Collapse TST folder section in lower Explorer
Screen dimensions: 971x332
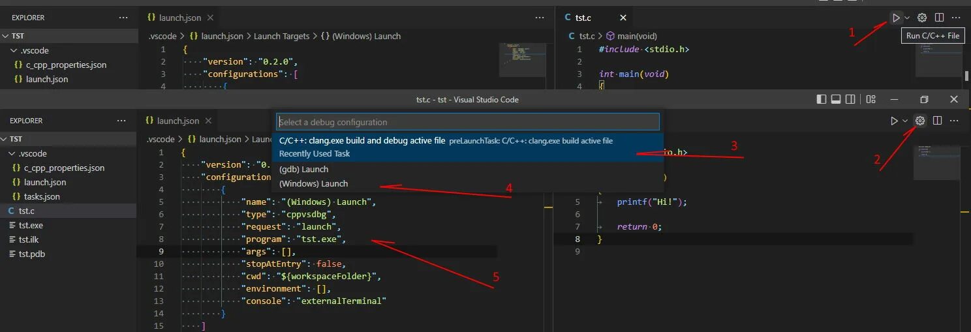68,139
